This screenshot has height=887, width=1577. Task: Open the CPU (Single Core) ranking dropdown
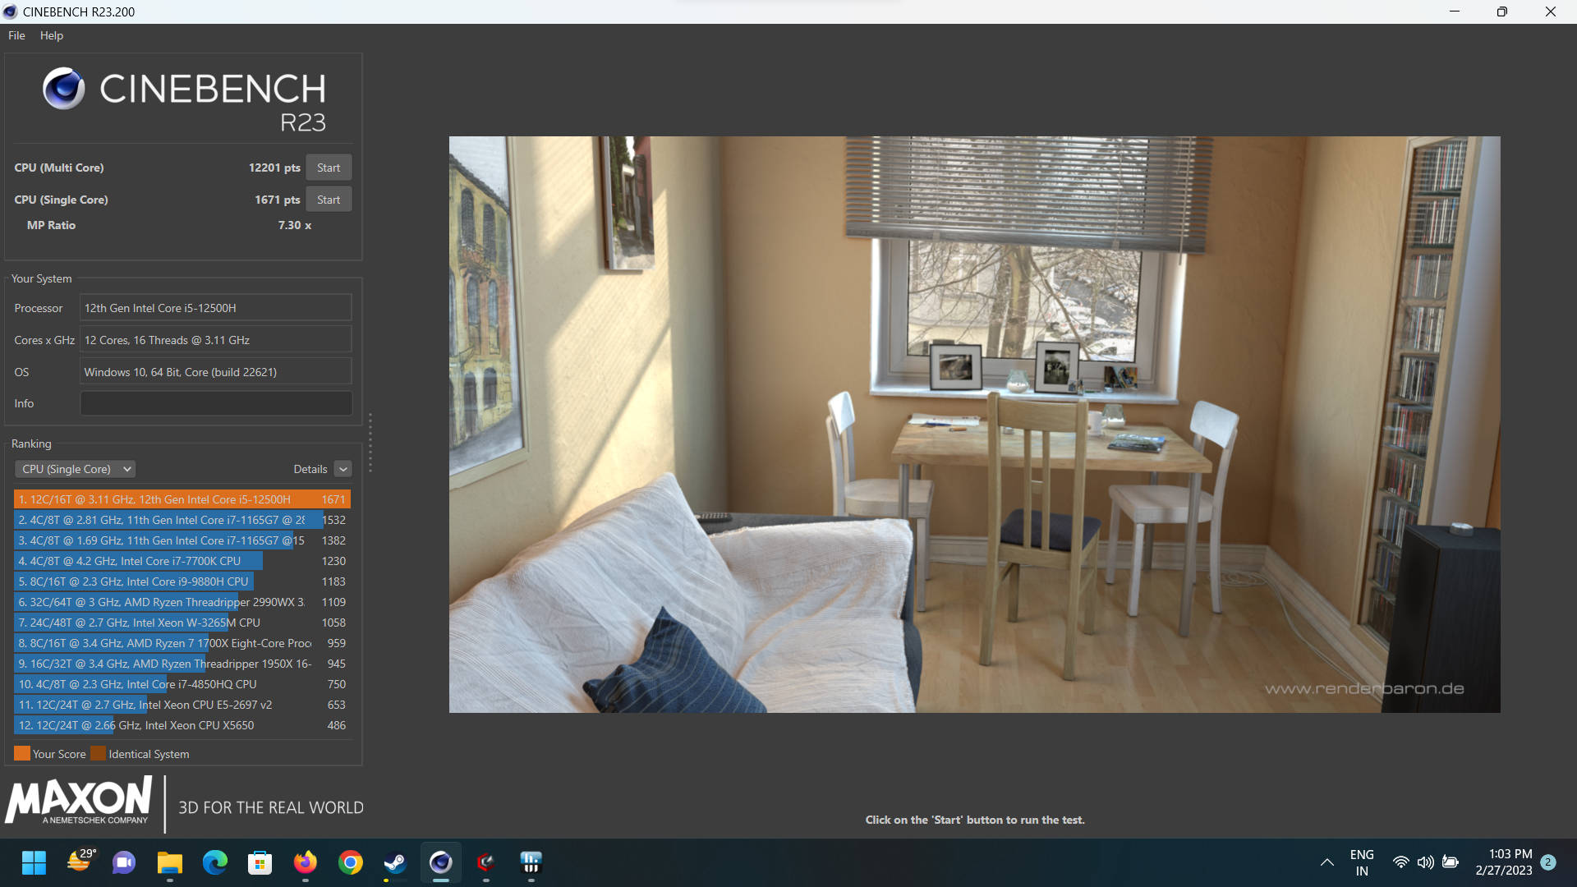coord(75,469)
